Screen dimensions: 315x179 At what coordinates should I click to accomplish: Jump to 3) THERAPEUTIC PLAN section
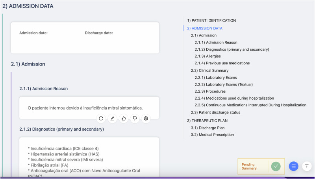(207, 121)
